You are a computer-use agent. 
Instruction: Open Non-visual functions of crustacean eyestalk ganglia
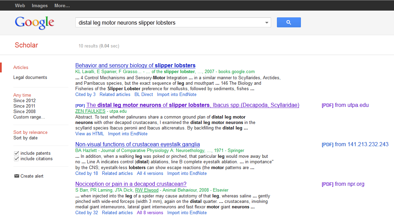pos(138,144)
